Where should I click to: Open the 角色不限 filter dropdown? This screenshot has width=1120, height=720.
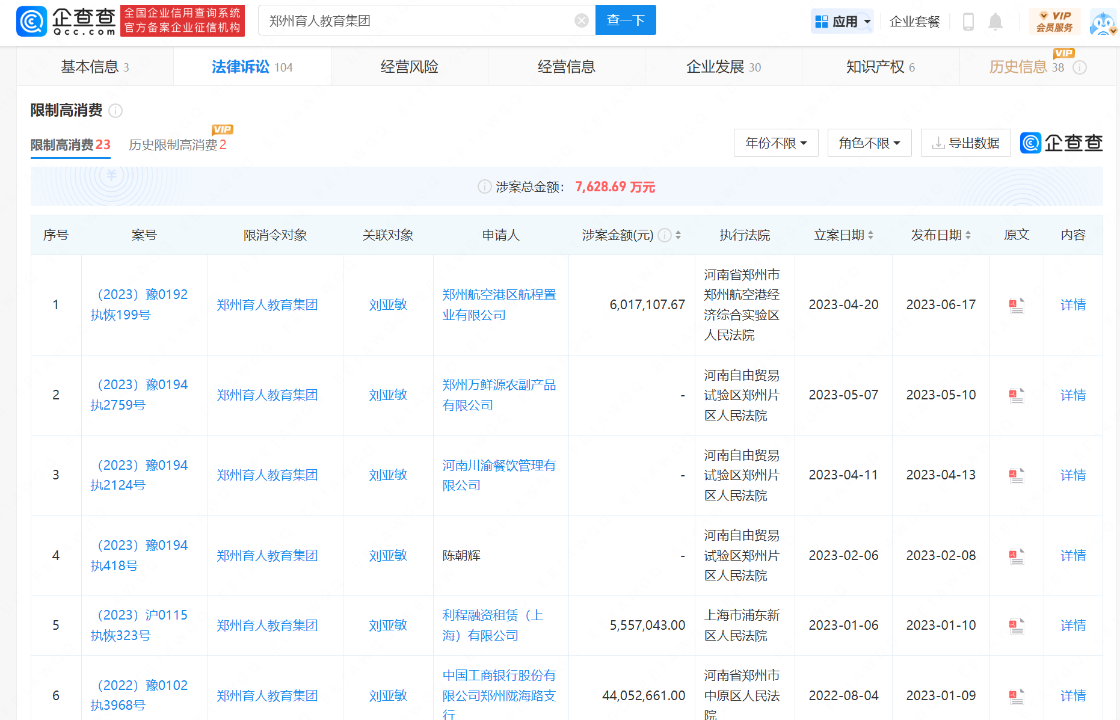coord(869,143)
